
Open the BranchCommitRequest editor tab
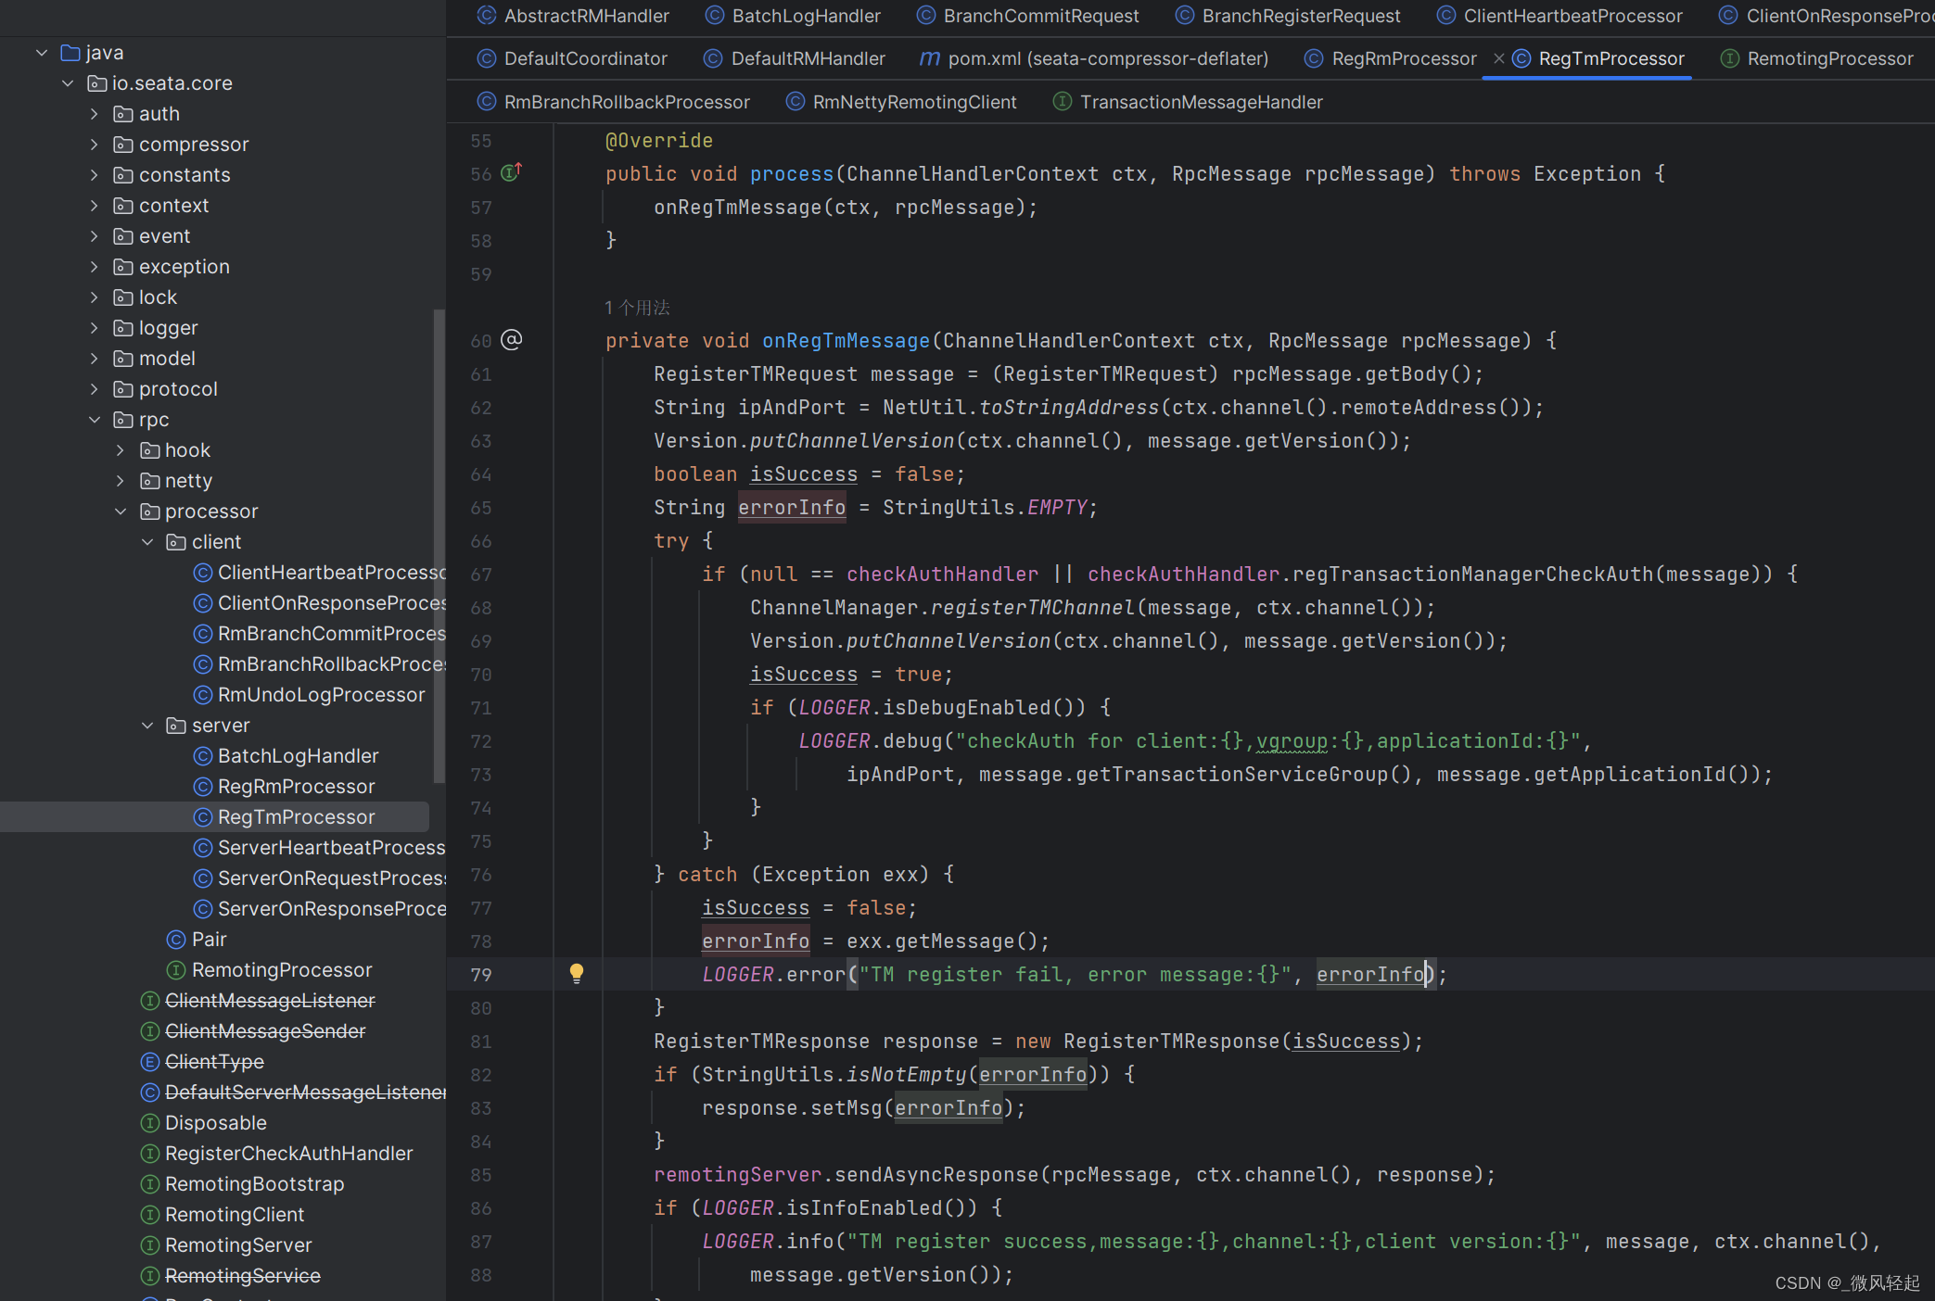1028,16
